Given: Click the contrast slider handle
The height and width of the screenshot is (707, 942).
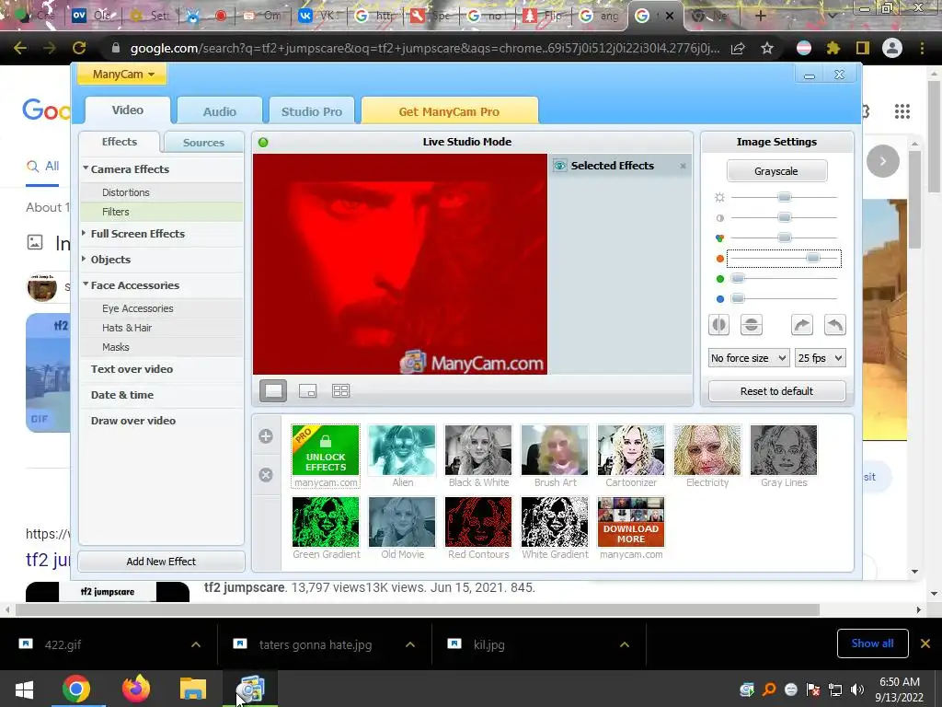Looking at the screenshot, I should (x=784, y=217).
